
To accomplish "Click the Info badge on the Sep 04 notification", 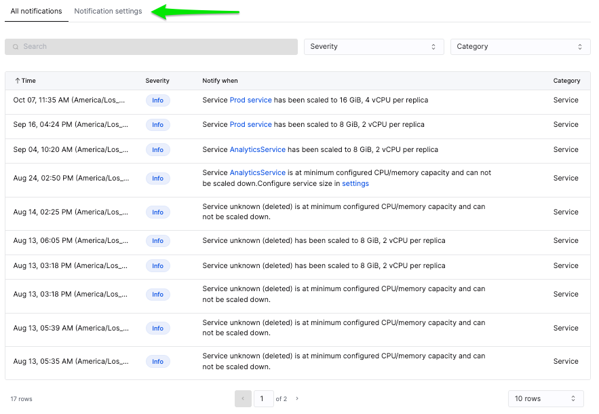I will (x=157, y=149).
